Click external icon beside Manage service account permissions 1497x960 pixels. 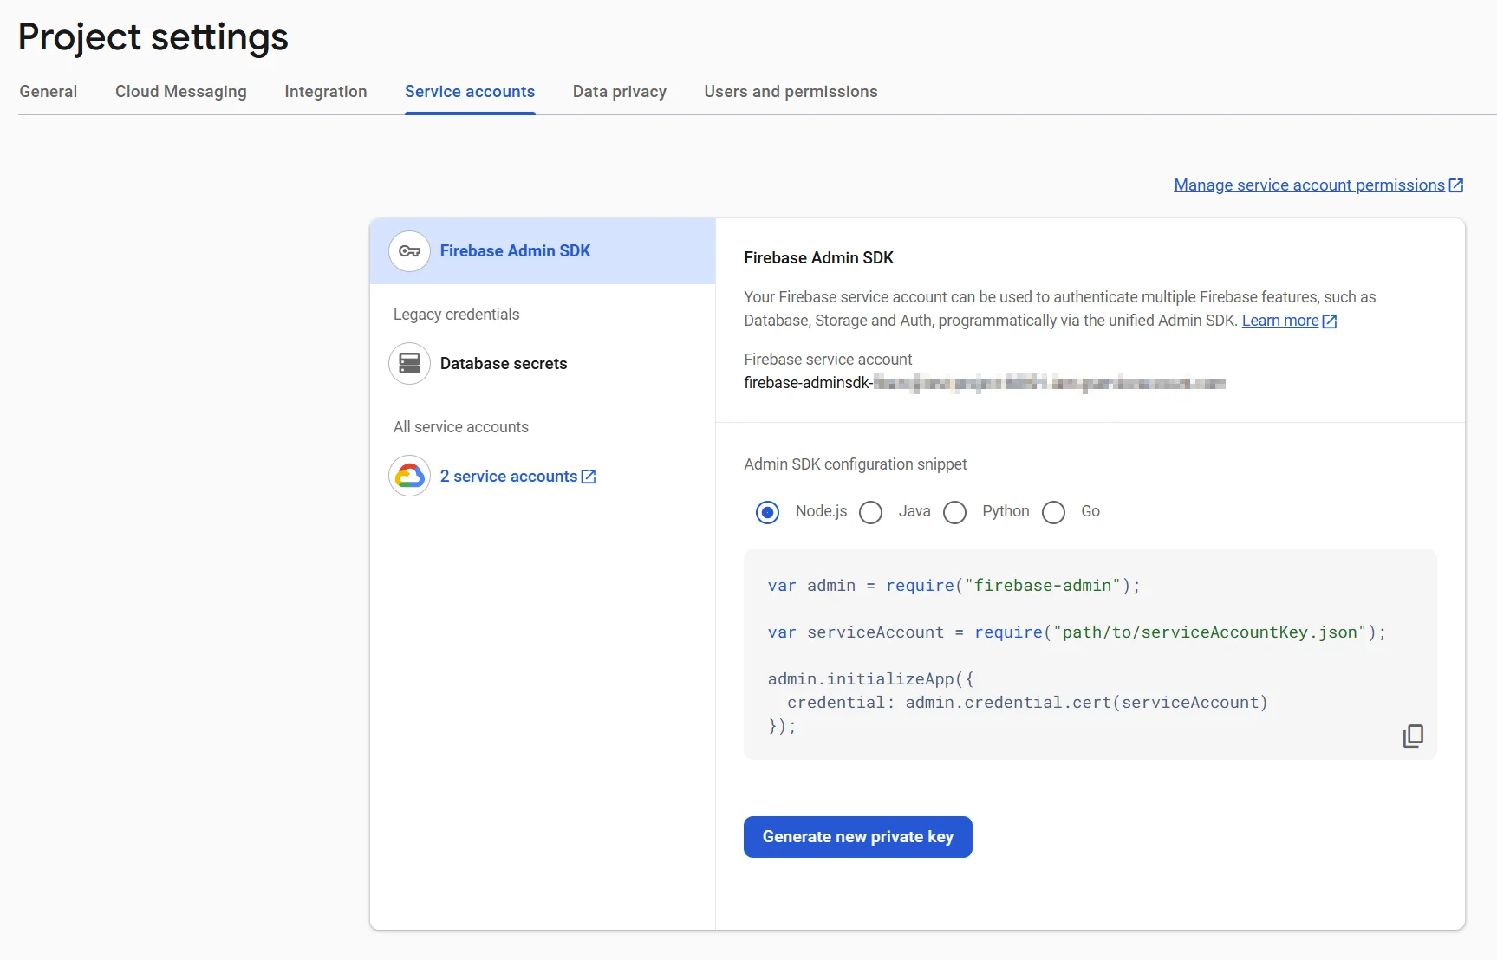click(x=1456, y=185)
